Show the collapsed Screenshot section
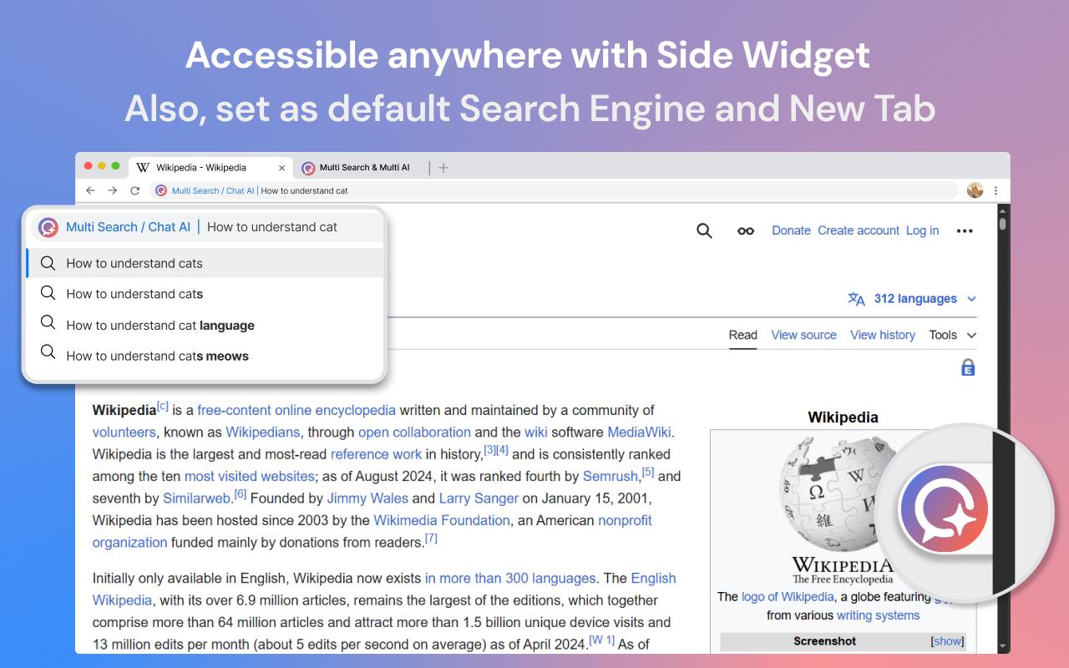Image resolution: width=1069 pixels, height=668 pixels. coord(947,641)
